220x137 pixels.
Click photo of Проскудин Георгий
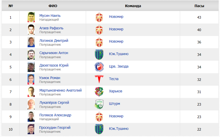[31, 129]
